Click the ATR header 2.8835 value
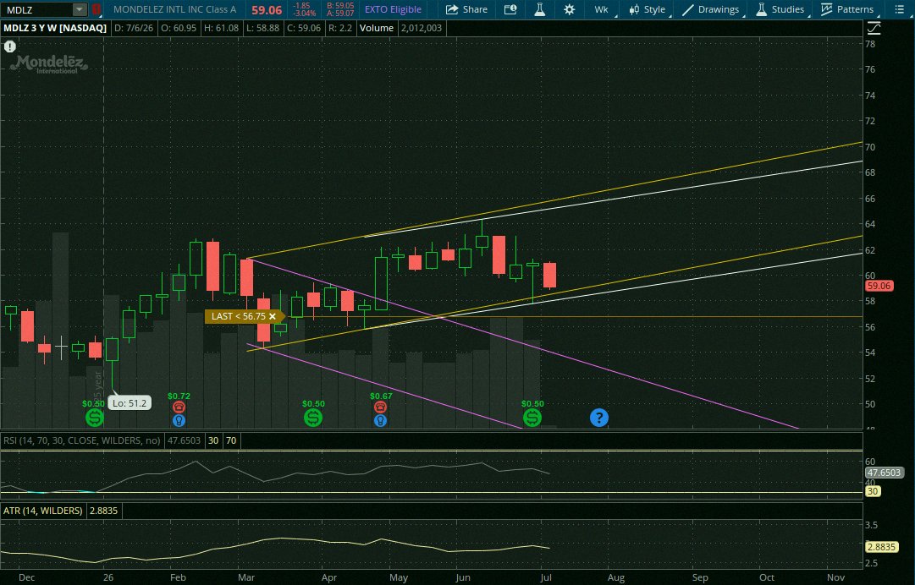Image resolution: width=915 pixels, height=585 pixels. point(103,511)
